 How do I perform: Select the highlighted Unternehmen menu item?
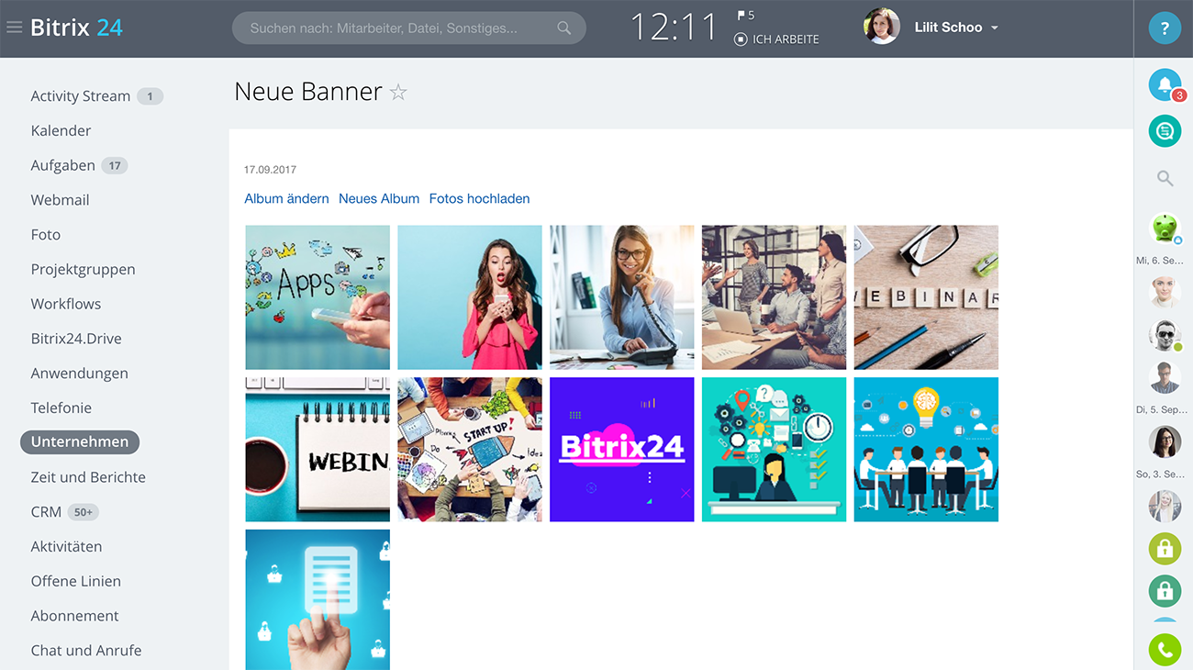[80, 441]
